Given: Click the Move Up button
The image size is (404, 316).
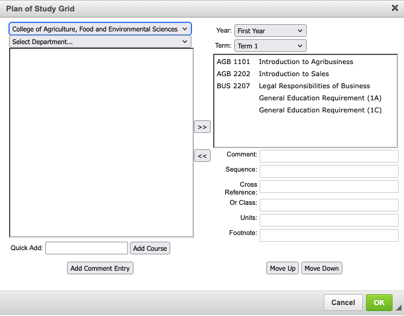Looking at the screenshot, I should tap(283, 268).
